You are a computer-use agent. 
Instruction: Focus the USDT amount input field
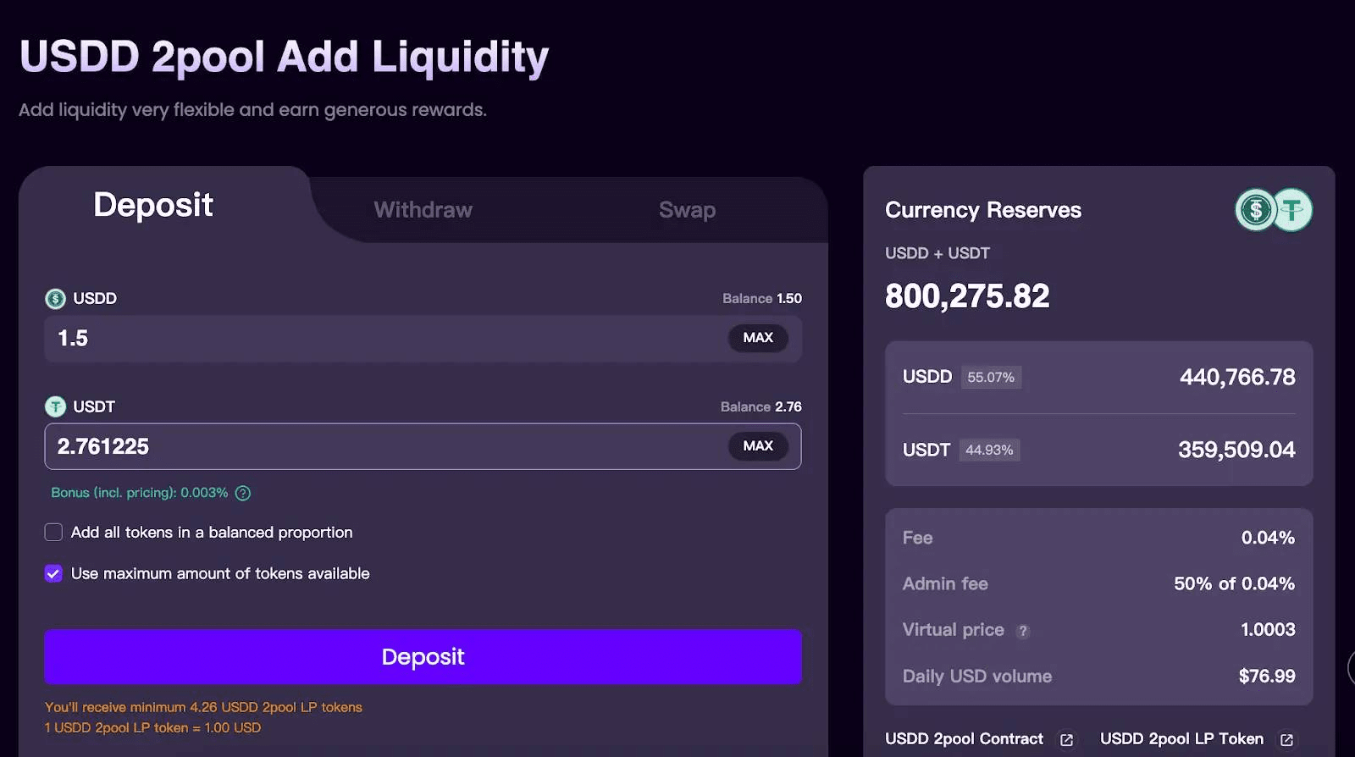[385, 446]
